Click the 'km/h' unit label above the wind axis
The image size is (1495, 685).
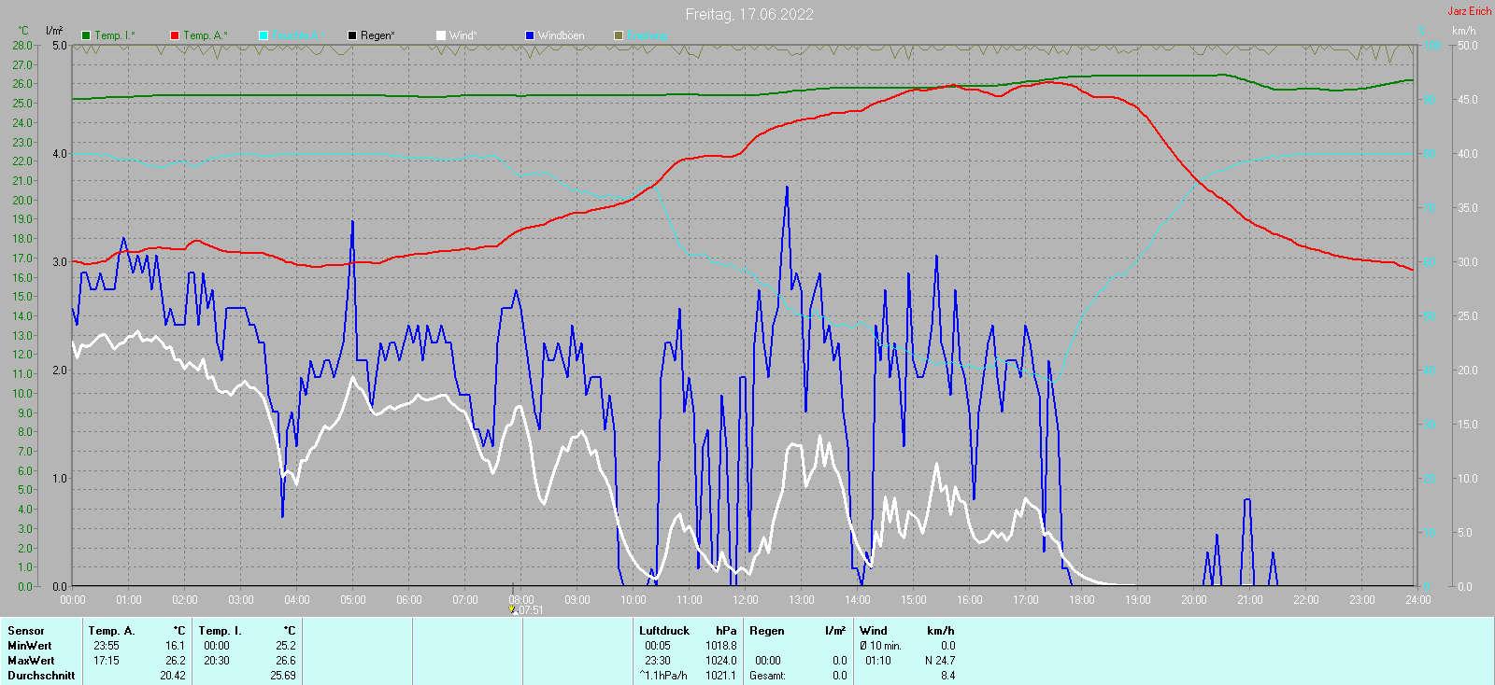1464,31
